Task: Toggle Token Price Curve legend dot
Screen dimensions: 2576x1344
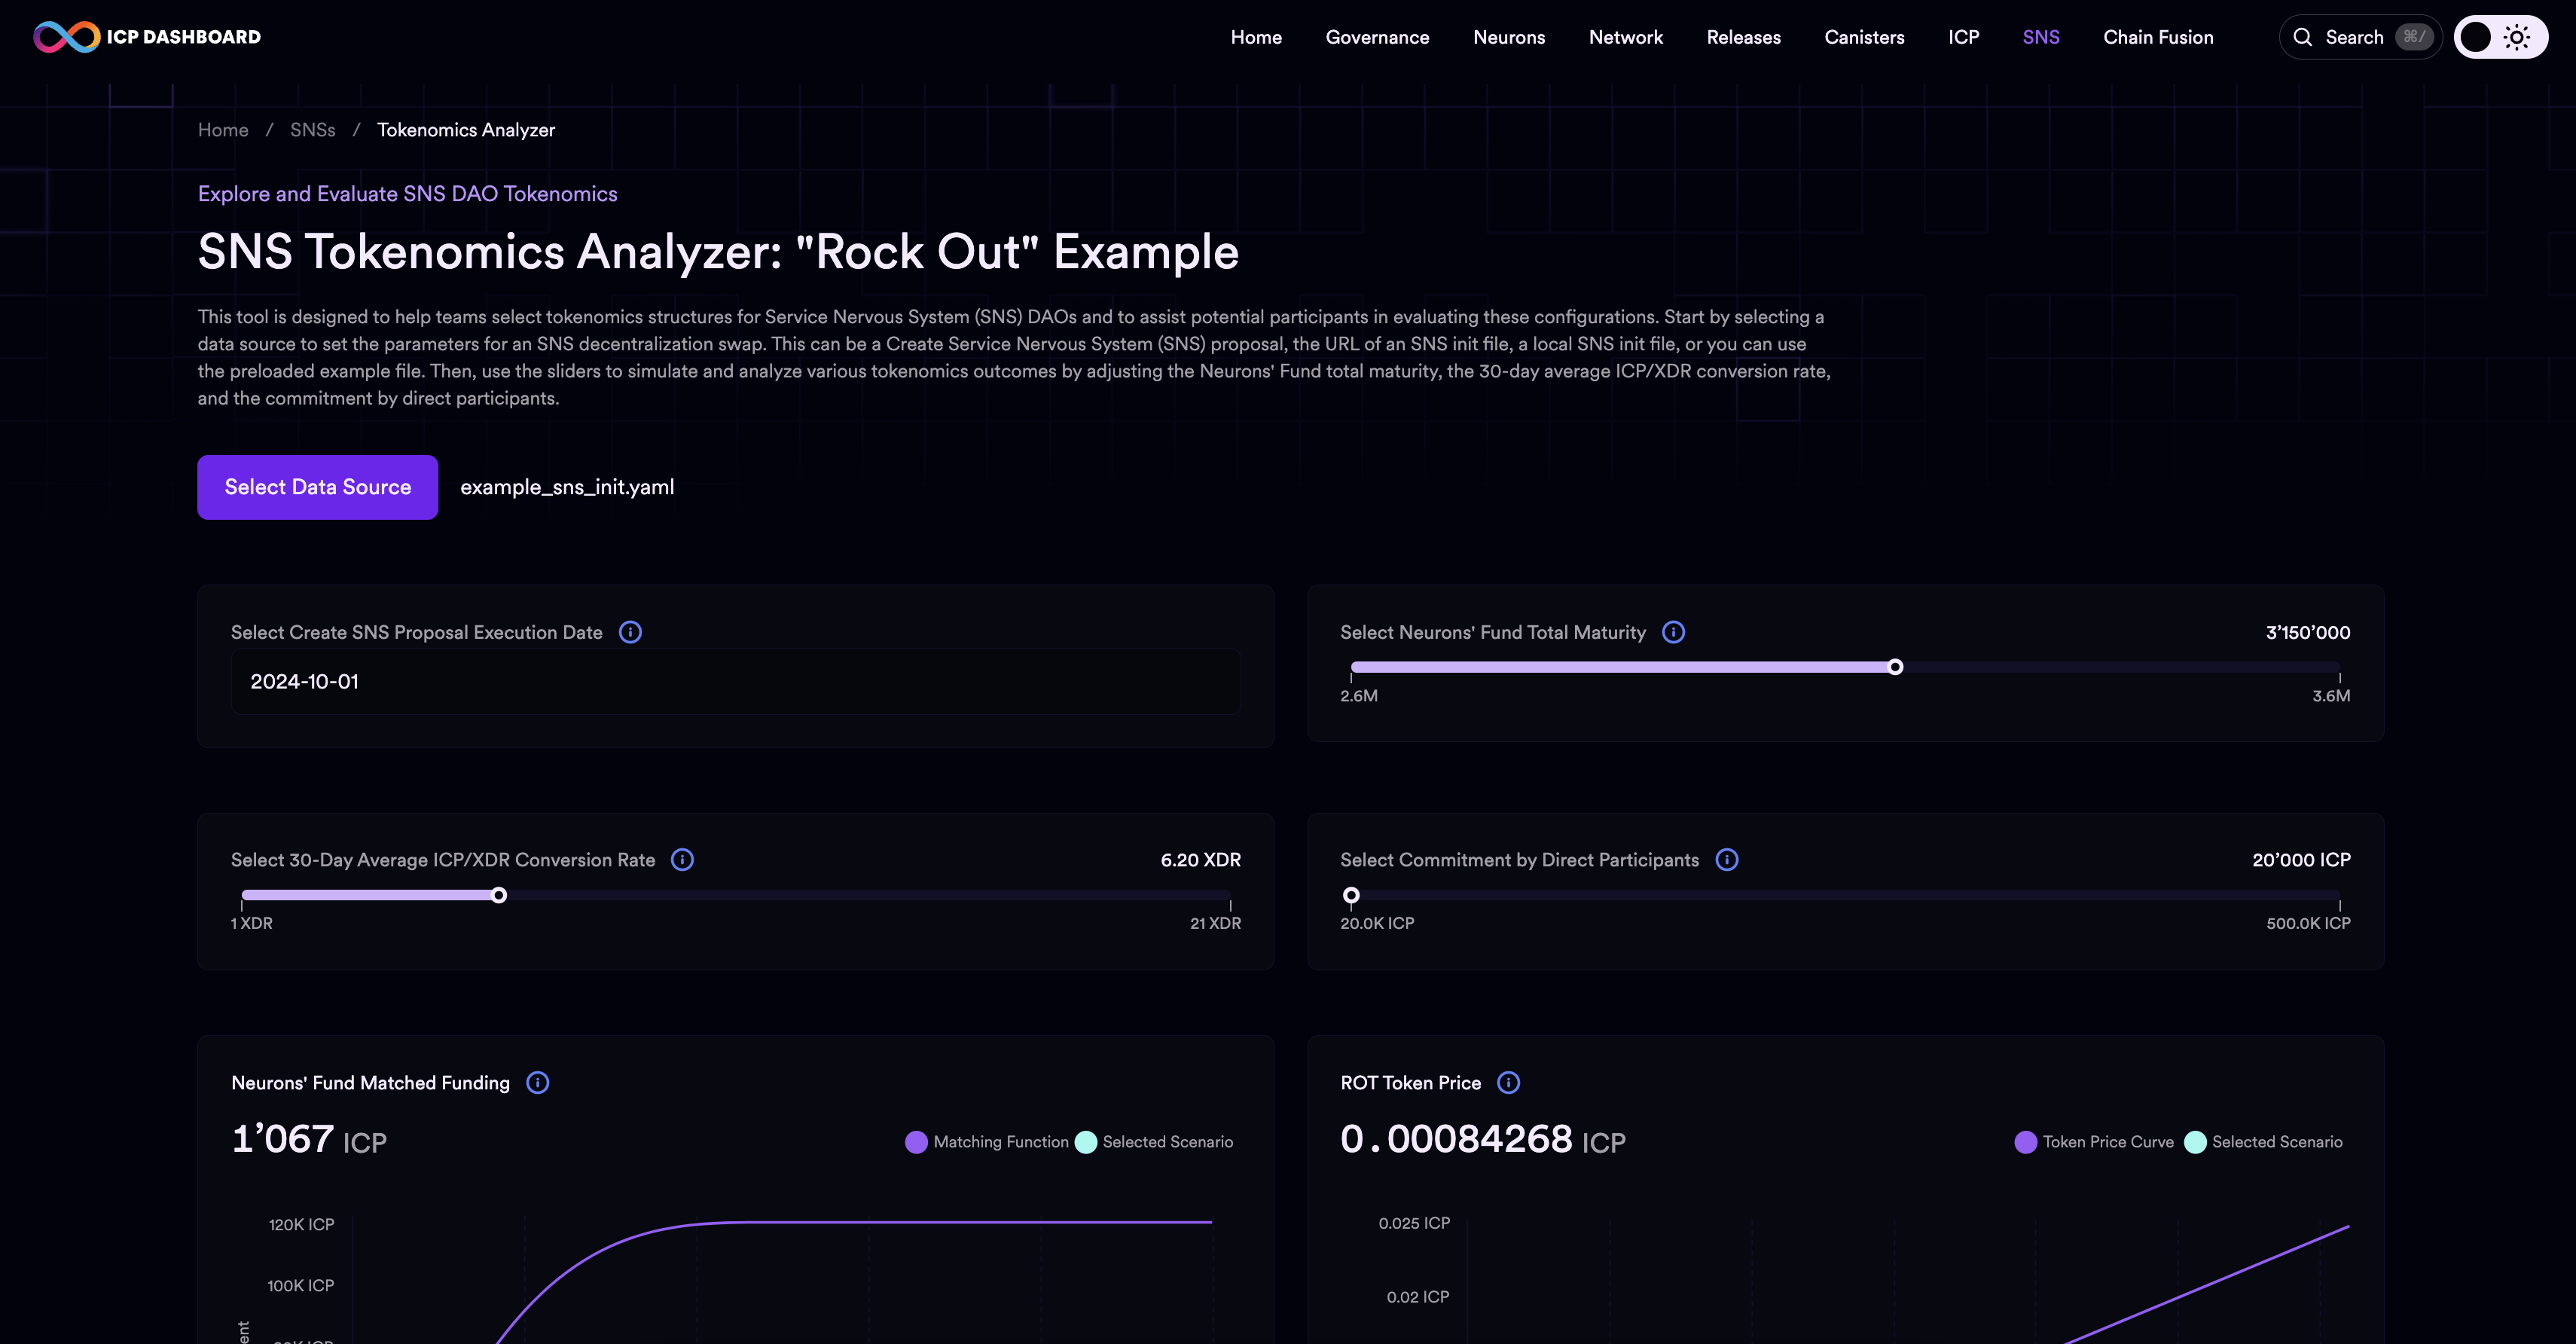Action: pos(2026,1142)
